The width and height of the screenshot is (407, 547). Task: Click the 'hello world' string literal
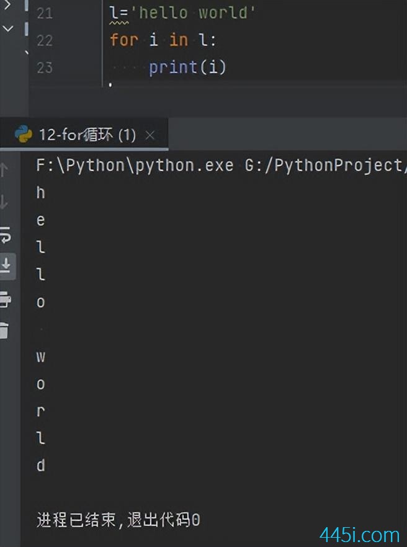point(192,13)
